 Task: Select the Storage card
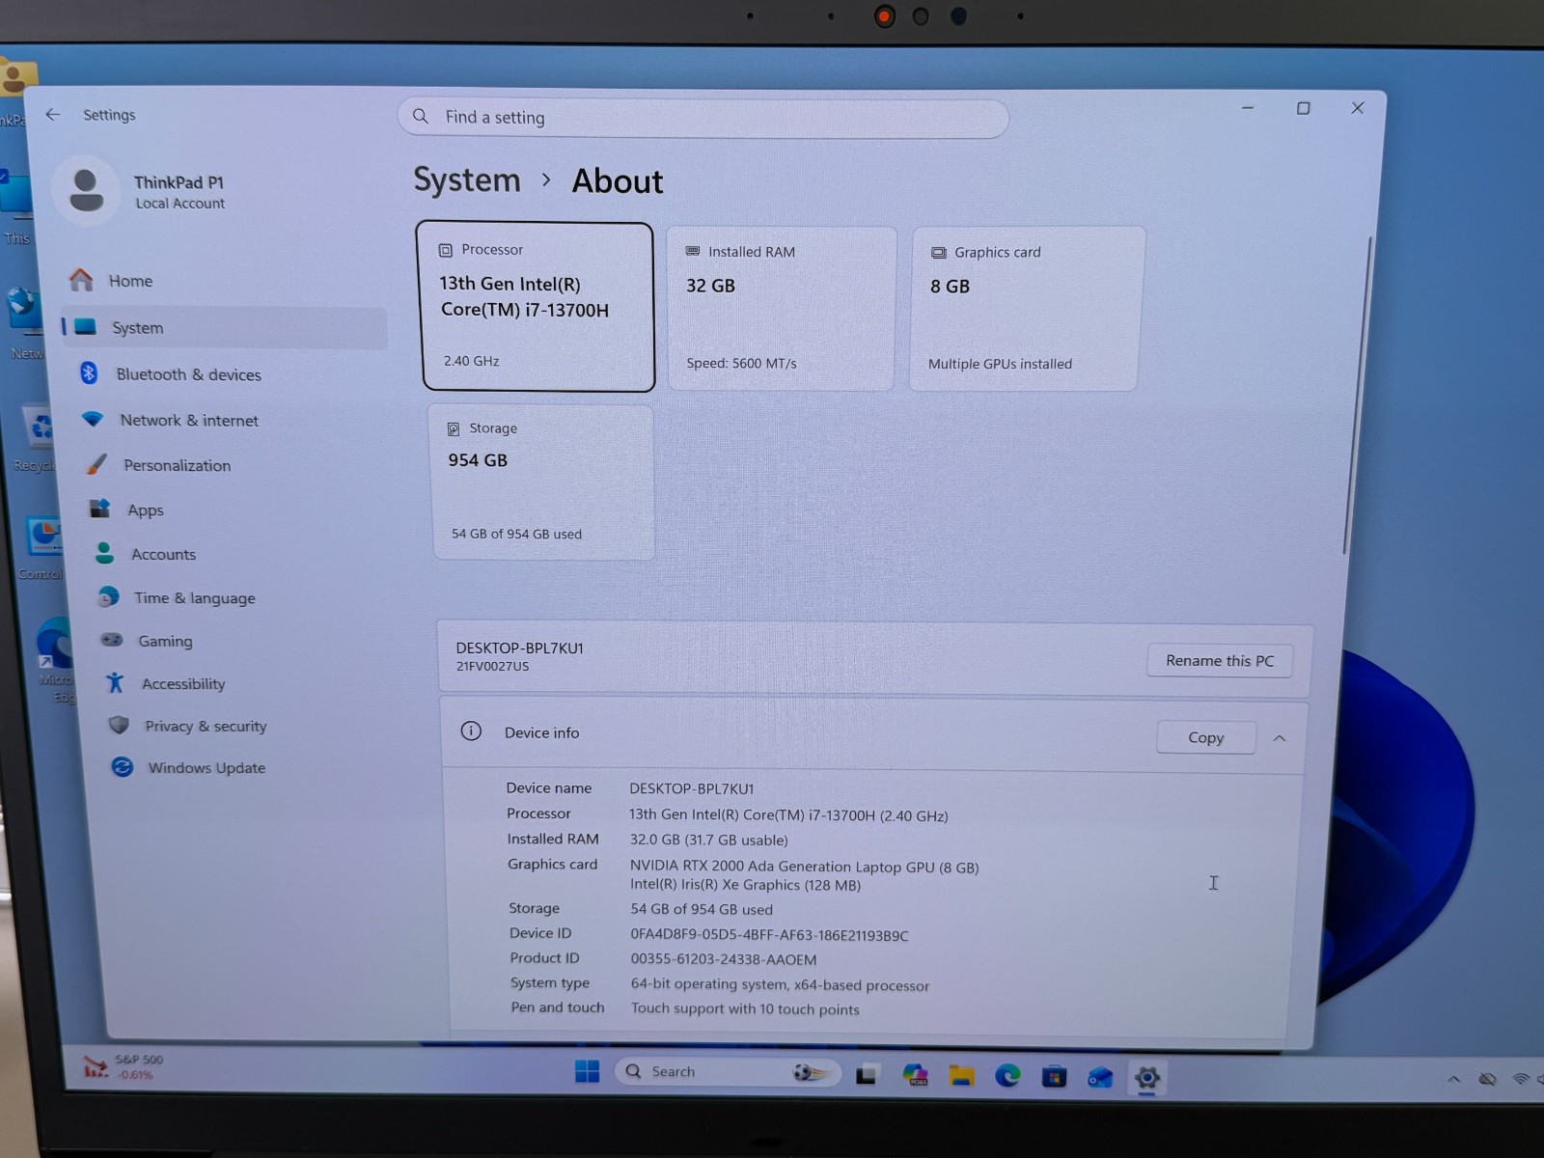[x=542, y=482]
